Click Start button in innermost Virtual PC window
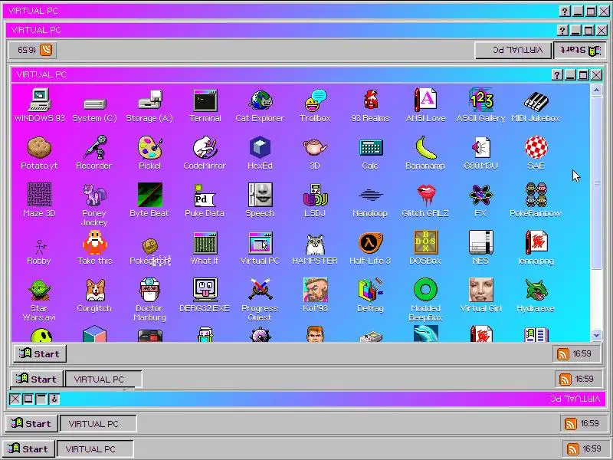This screenshot has width=613, height=460. [40, 353]
